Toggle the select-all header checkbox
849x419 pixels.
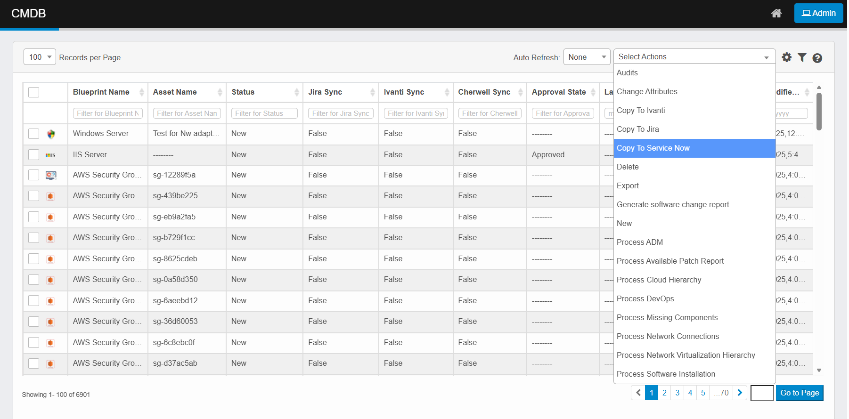coord(34,92)
